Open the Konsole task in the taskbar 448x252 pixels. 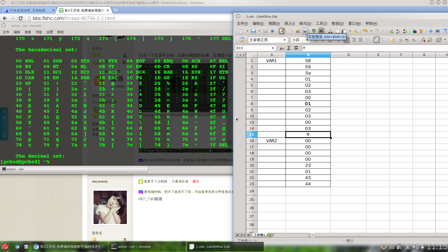pos(147,247)
